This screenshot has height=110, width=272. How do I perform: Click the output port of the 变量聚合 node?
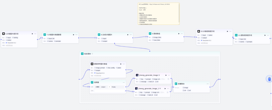210,87
